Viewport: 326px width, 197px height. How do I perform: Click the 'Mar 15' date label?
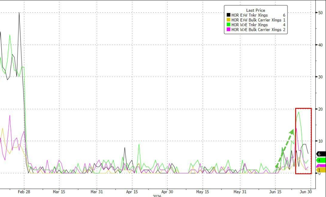pos(59,192)
